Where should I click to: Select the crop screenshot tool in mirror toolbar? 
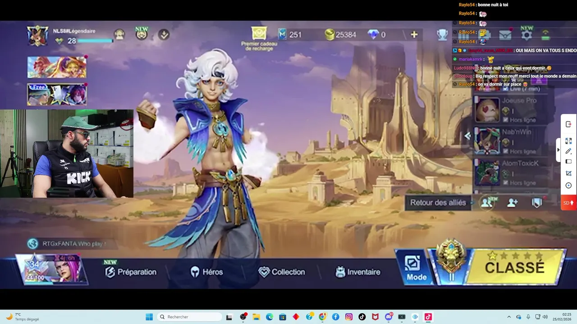pyautogui.click(x=568, y=173)
